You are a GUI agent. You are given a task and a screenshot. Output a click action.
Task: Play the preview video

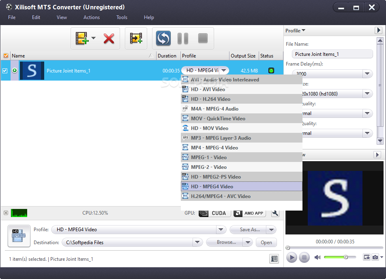(x=292, y=258)
